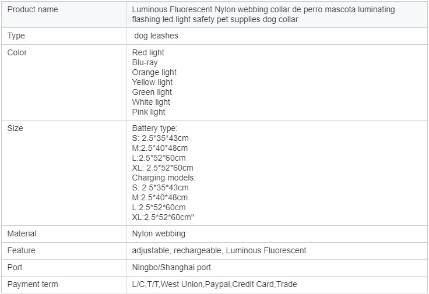Click the "Color" row label
This screenshot has width=429, height=294.
coord(17,52)
